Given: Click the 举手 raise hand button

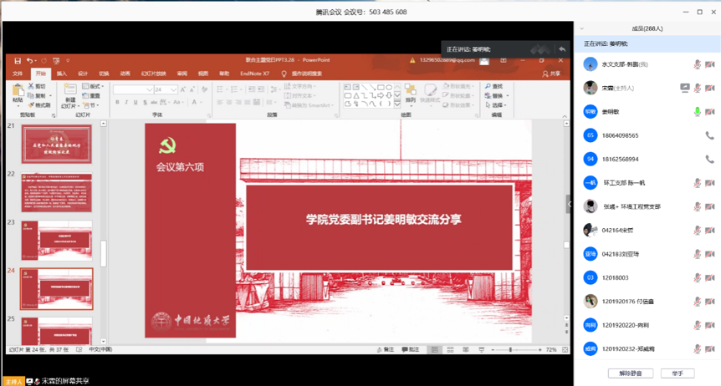Looking at the screenshot, I should [678, 373].
